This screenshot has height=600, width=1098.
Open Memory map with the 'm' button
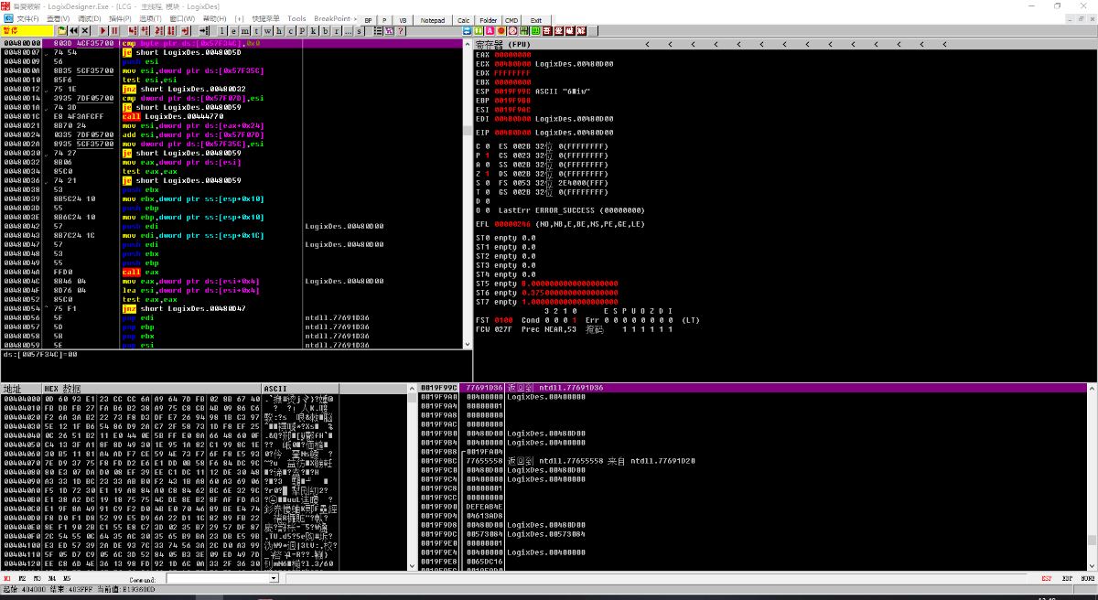click(x=246, y=30)
